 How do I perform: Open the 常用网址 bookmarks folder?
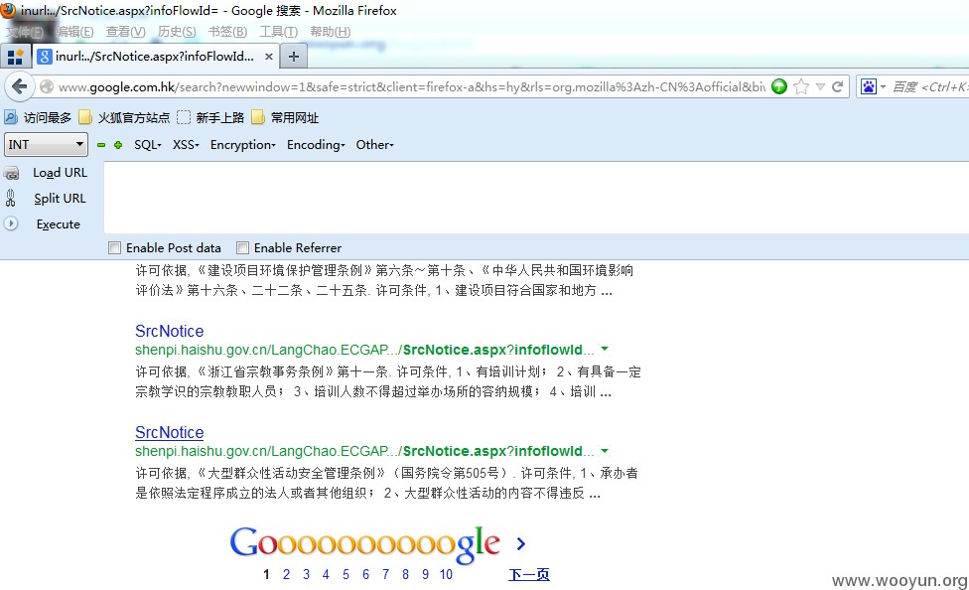coord(286,117)
